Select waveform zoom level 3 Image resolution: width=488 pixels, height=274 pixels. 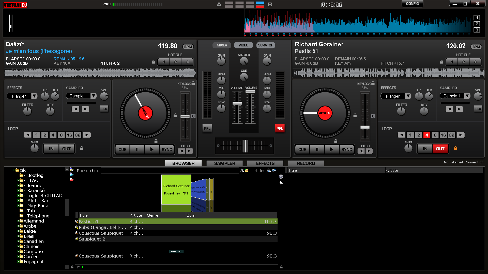(x=477, y=30)
